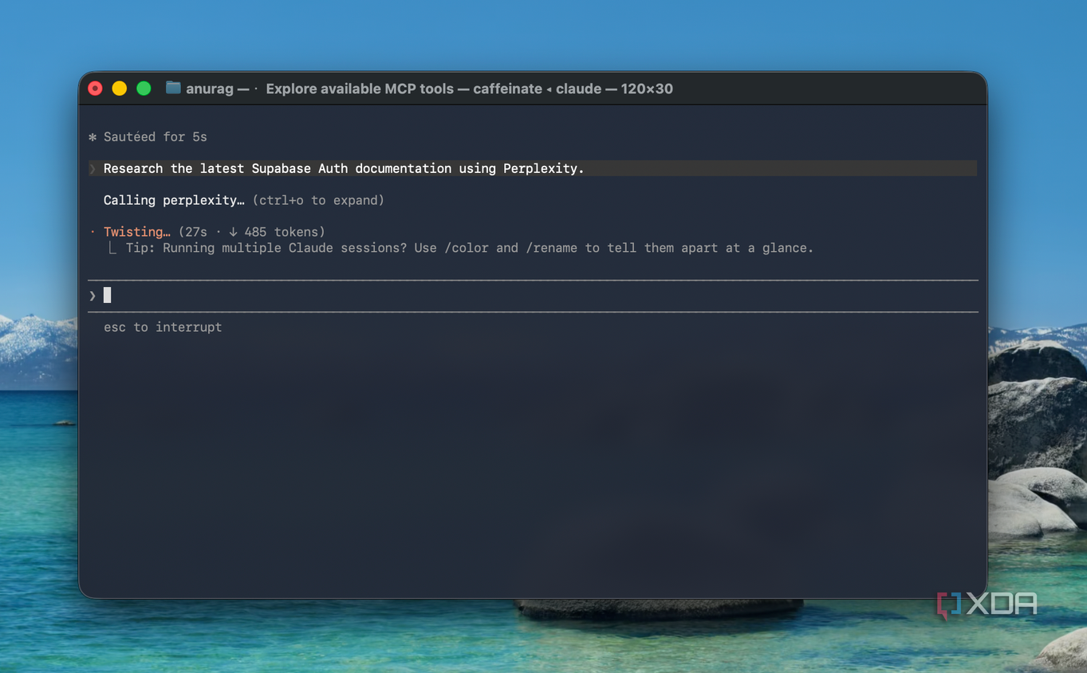The width and height of the screenshot is (1087, 673).
Task: Focus the Claude prompt input line
Action: click(533, 296)
